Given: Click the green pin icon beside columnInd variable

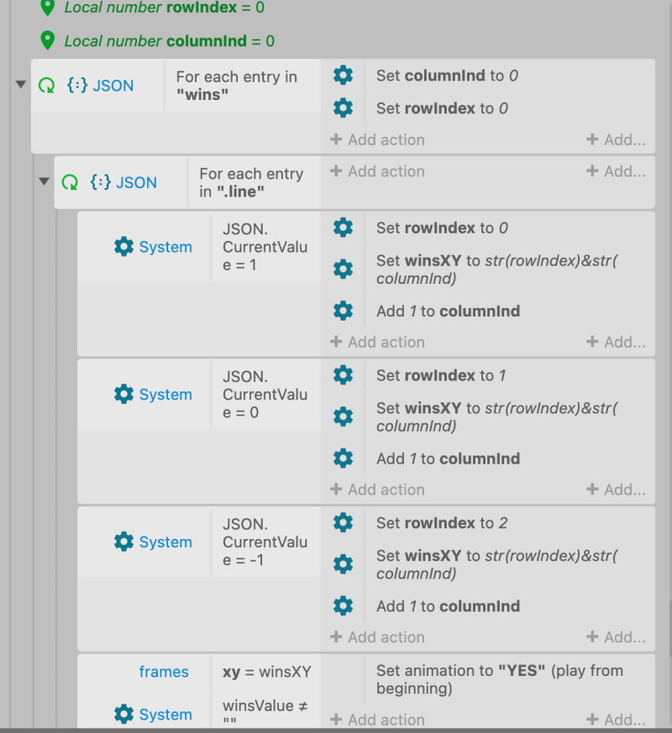Looking at the screenshot, I should 48,40.
